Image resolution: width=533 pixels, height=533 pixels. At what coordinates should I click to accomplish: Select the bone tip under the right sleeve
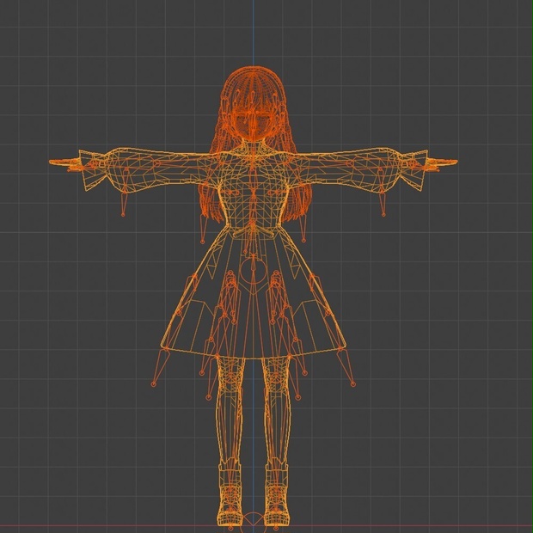click(383, 215)
